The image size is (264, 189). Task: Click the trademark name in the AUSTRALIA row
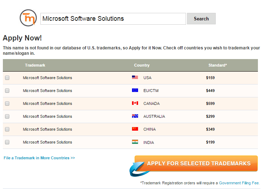(48, 116)
